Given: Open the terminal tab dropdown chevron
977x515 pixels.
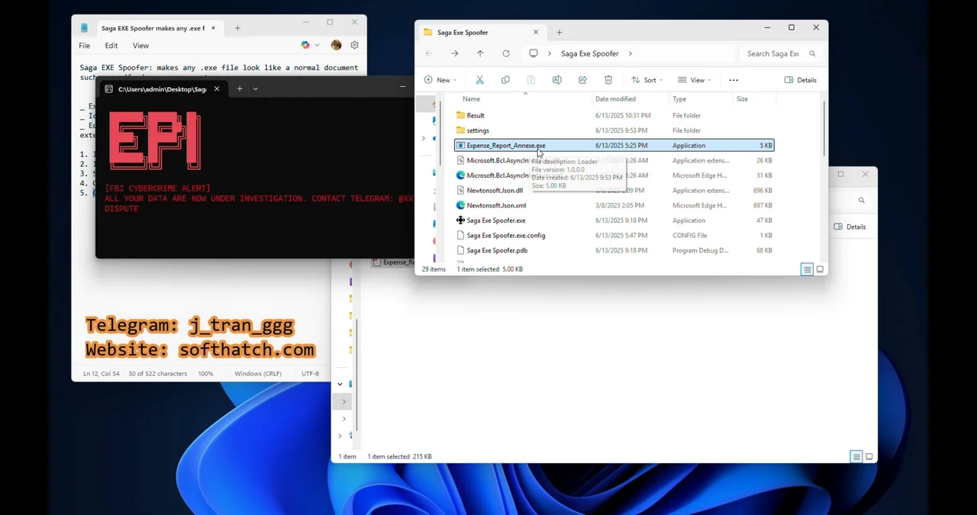Looking at the screenshot, I should coord(255,89).
